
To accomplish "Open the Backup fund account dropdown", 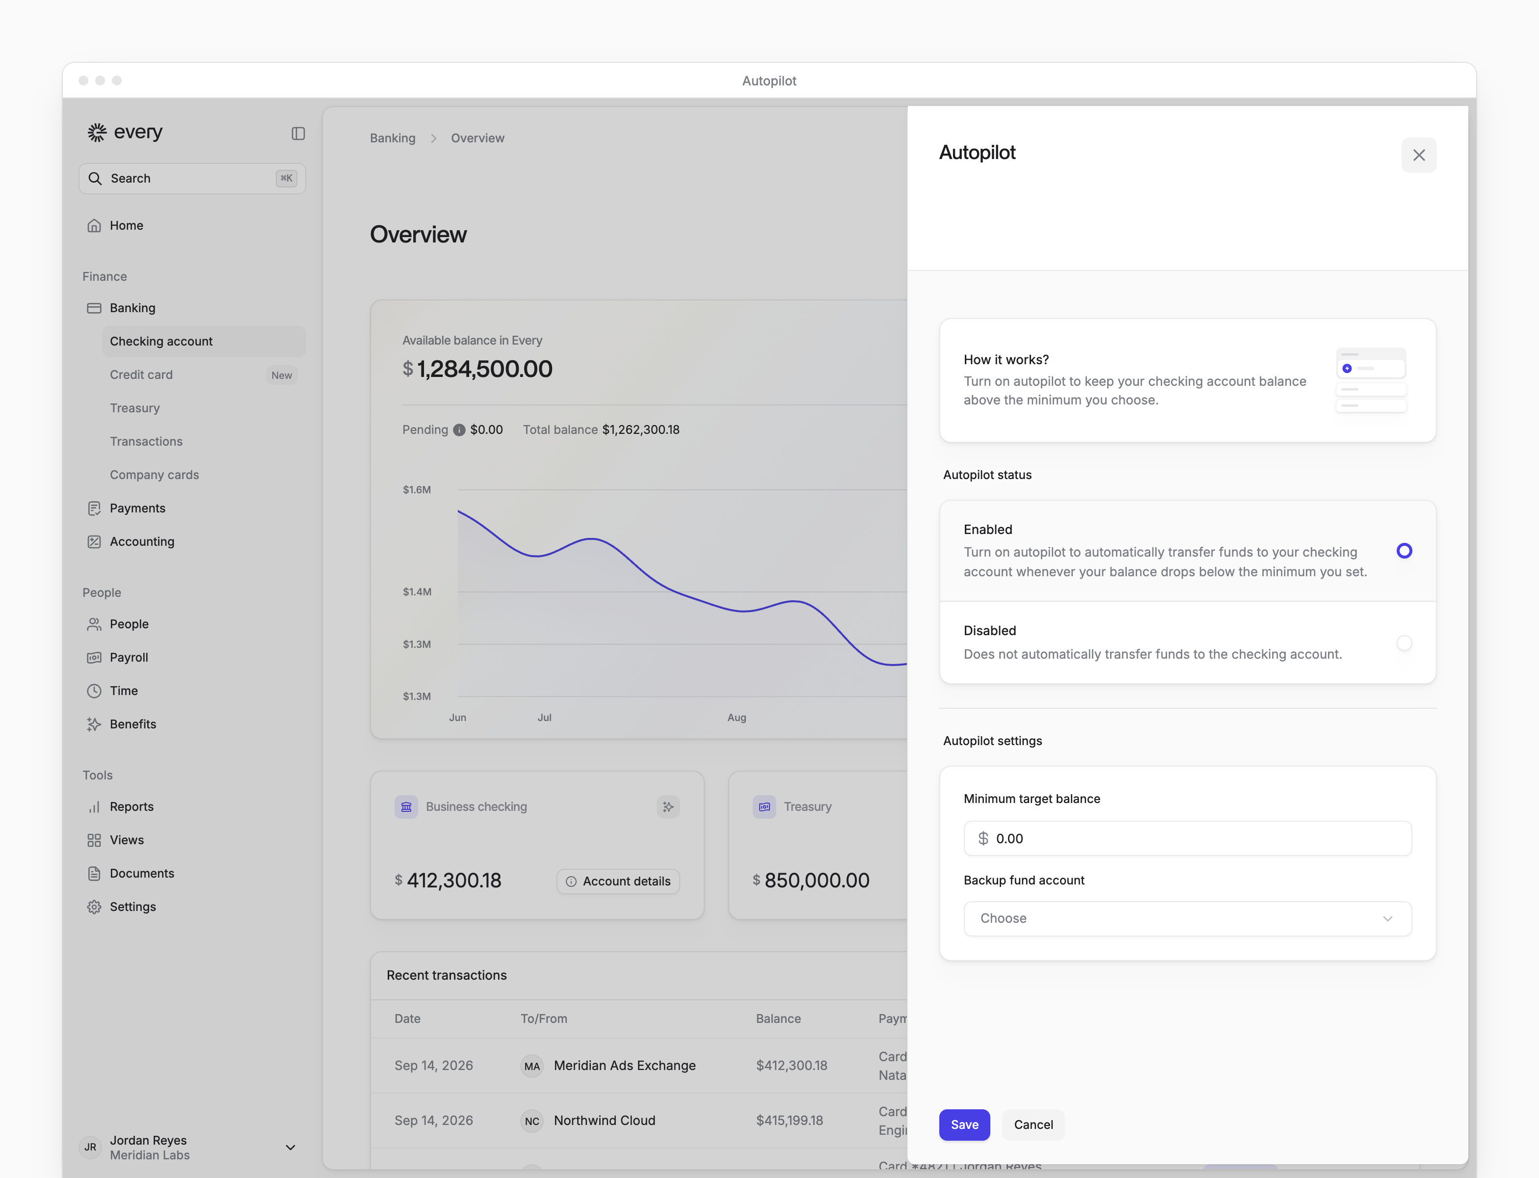I will 1187,918.
